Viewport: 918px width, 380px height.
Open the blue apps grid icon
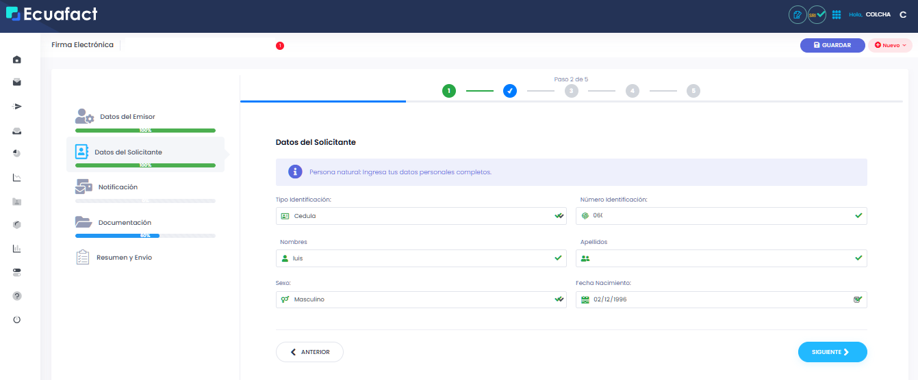coord(837,14)
